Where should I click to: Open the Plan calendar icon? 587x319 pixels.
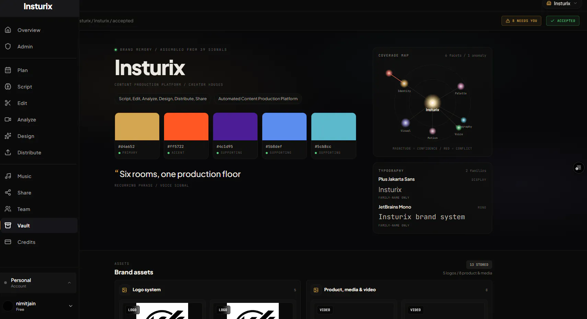pyautogui.click(x=8, y=70)
